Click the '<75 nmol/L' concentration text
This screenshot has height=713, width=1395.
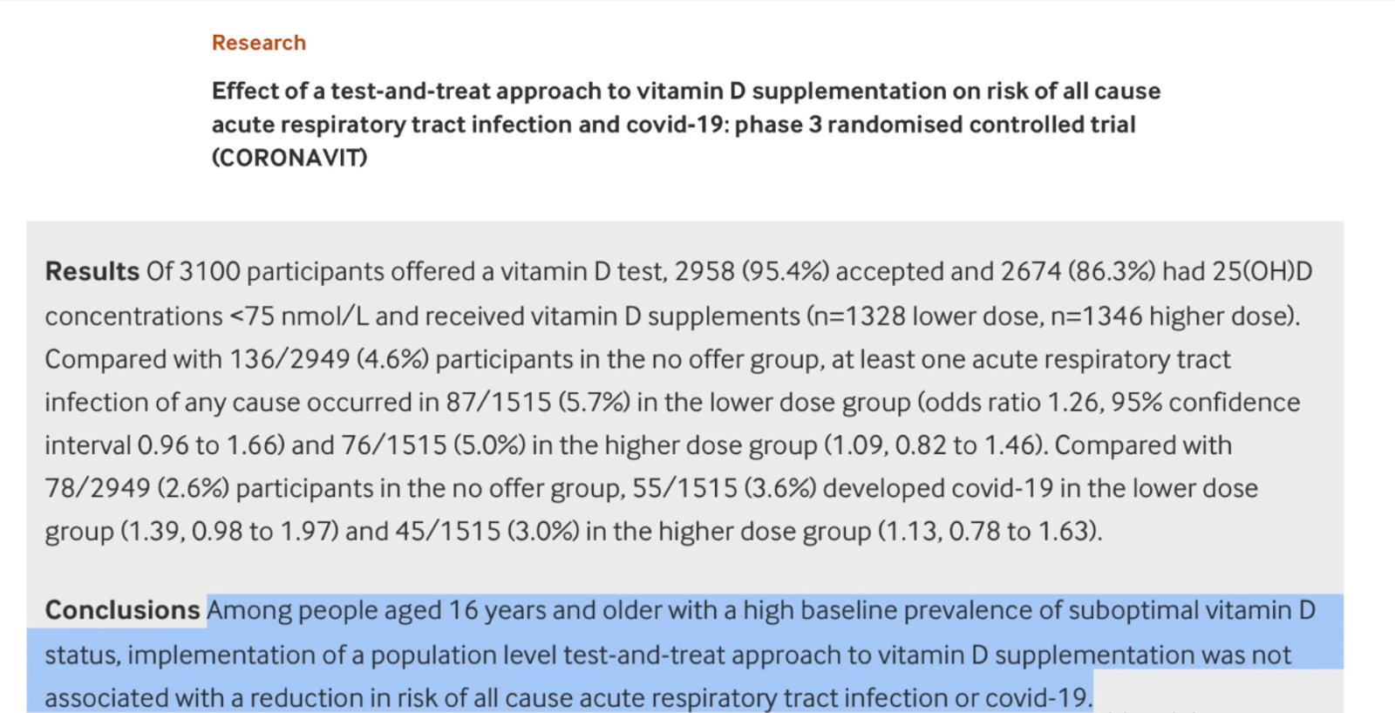click(x=299, y=316)
